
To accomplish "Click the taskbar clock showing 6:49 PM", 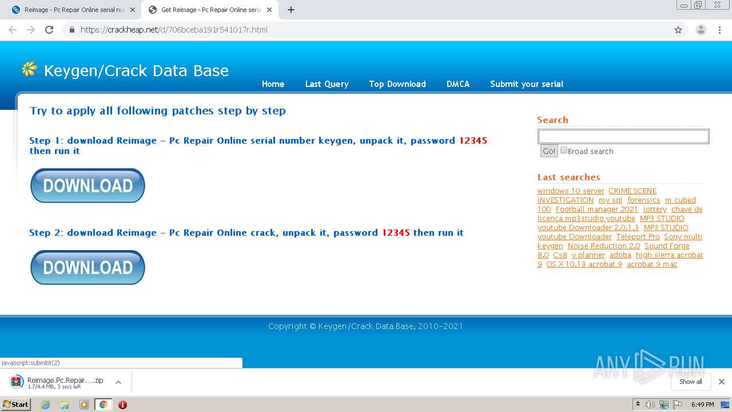I will (702, 405).
